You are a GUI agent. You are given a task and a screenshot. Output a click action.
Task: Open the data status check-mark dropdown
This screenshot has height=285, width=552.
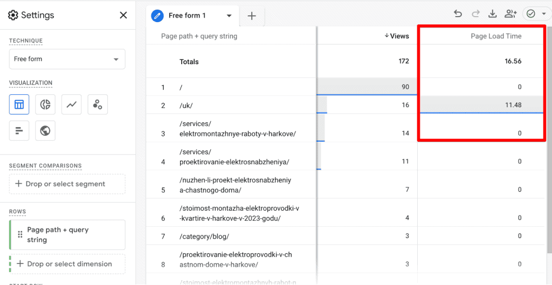536,13
